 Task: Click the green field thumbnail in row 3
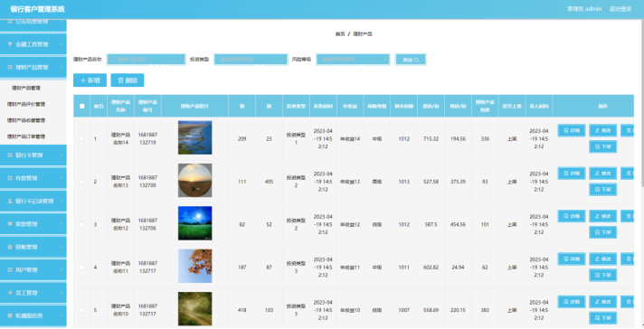pos(195,223)
